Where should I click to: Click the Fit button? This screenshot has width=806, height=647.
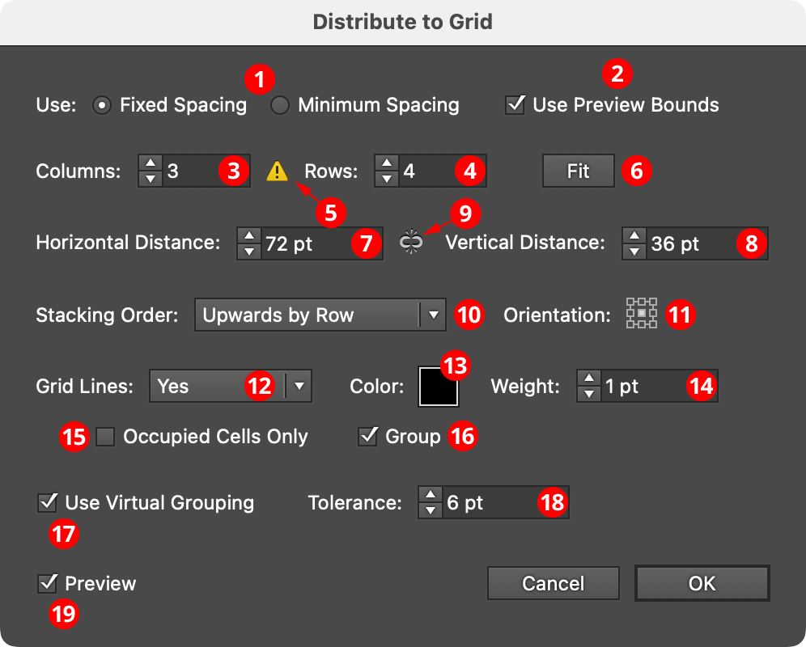(x=578, y=171)
